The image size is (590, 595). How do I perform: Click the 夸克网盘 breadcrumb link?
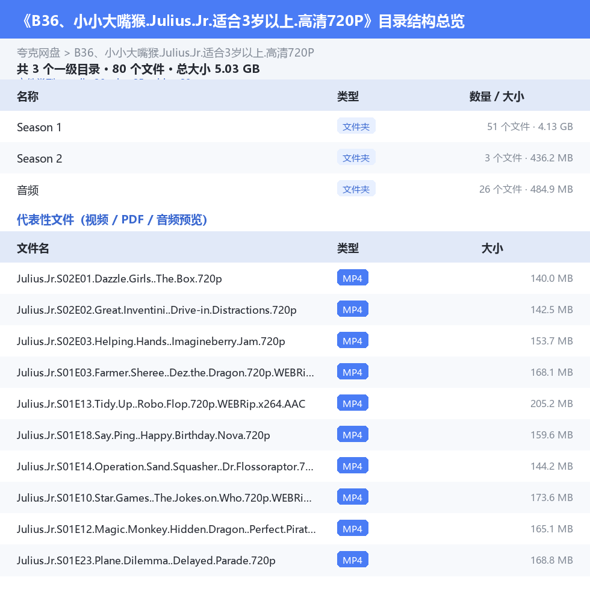[39, 53]
